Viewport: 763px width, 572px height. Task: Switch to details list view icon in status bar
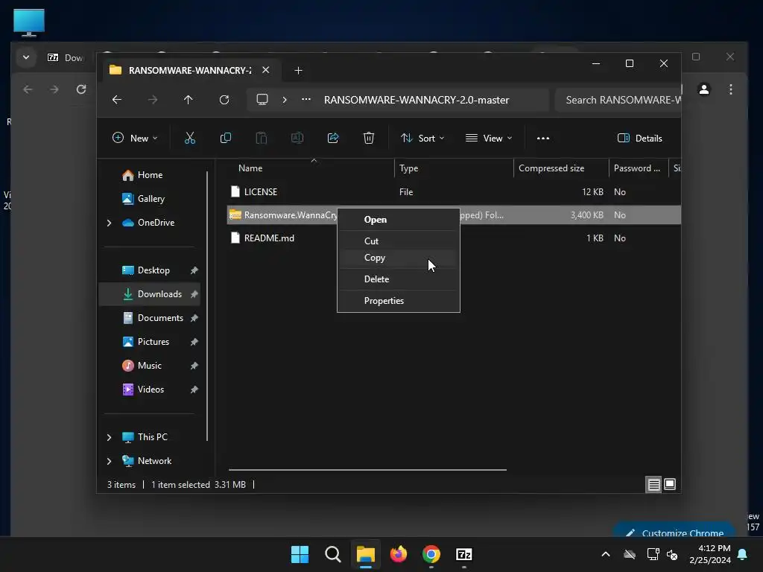[653, 484]
